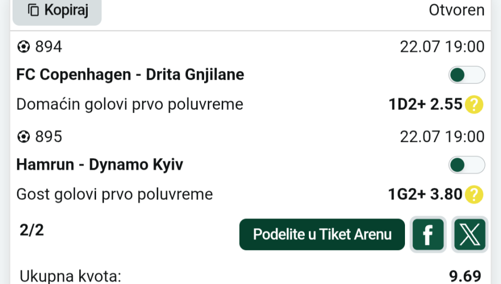Click the football icon next to 894
Screen dimensions: 501x284
coord(23,47)
